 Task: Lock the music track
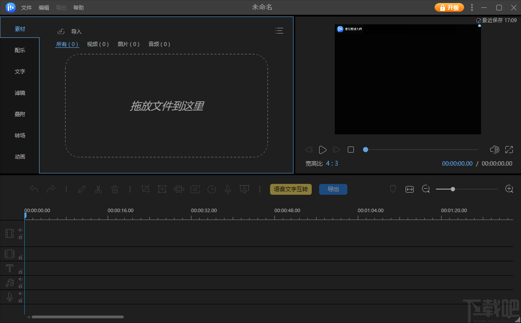(x=20, y=286)
